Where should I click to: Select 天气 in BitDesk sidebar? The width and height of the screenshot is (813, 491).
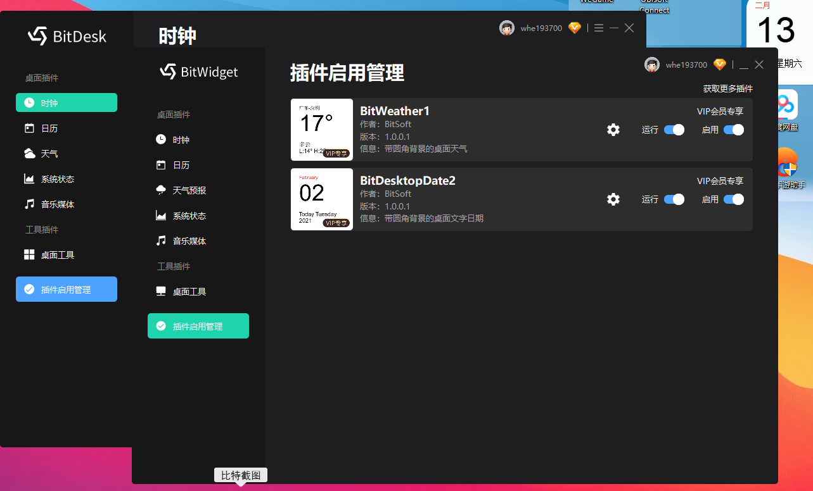point(49,154)
